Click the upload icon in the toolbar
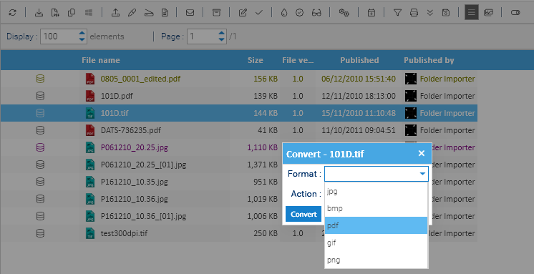The width and height of the screenshot is (534, 274). pos(116,13)
